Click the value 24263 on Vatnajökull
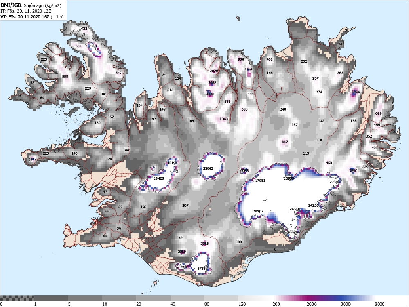 pos(313,205)
